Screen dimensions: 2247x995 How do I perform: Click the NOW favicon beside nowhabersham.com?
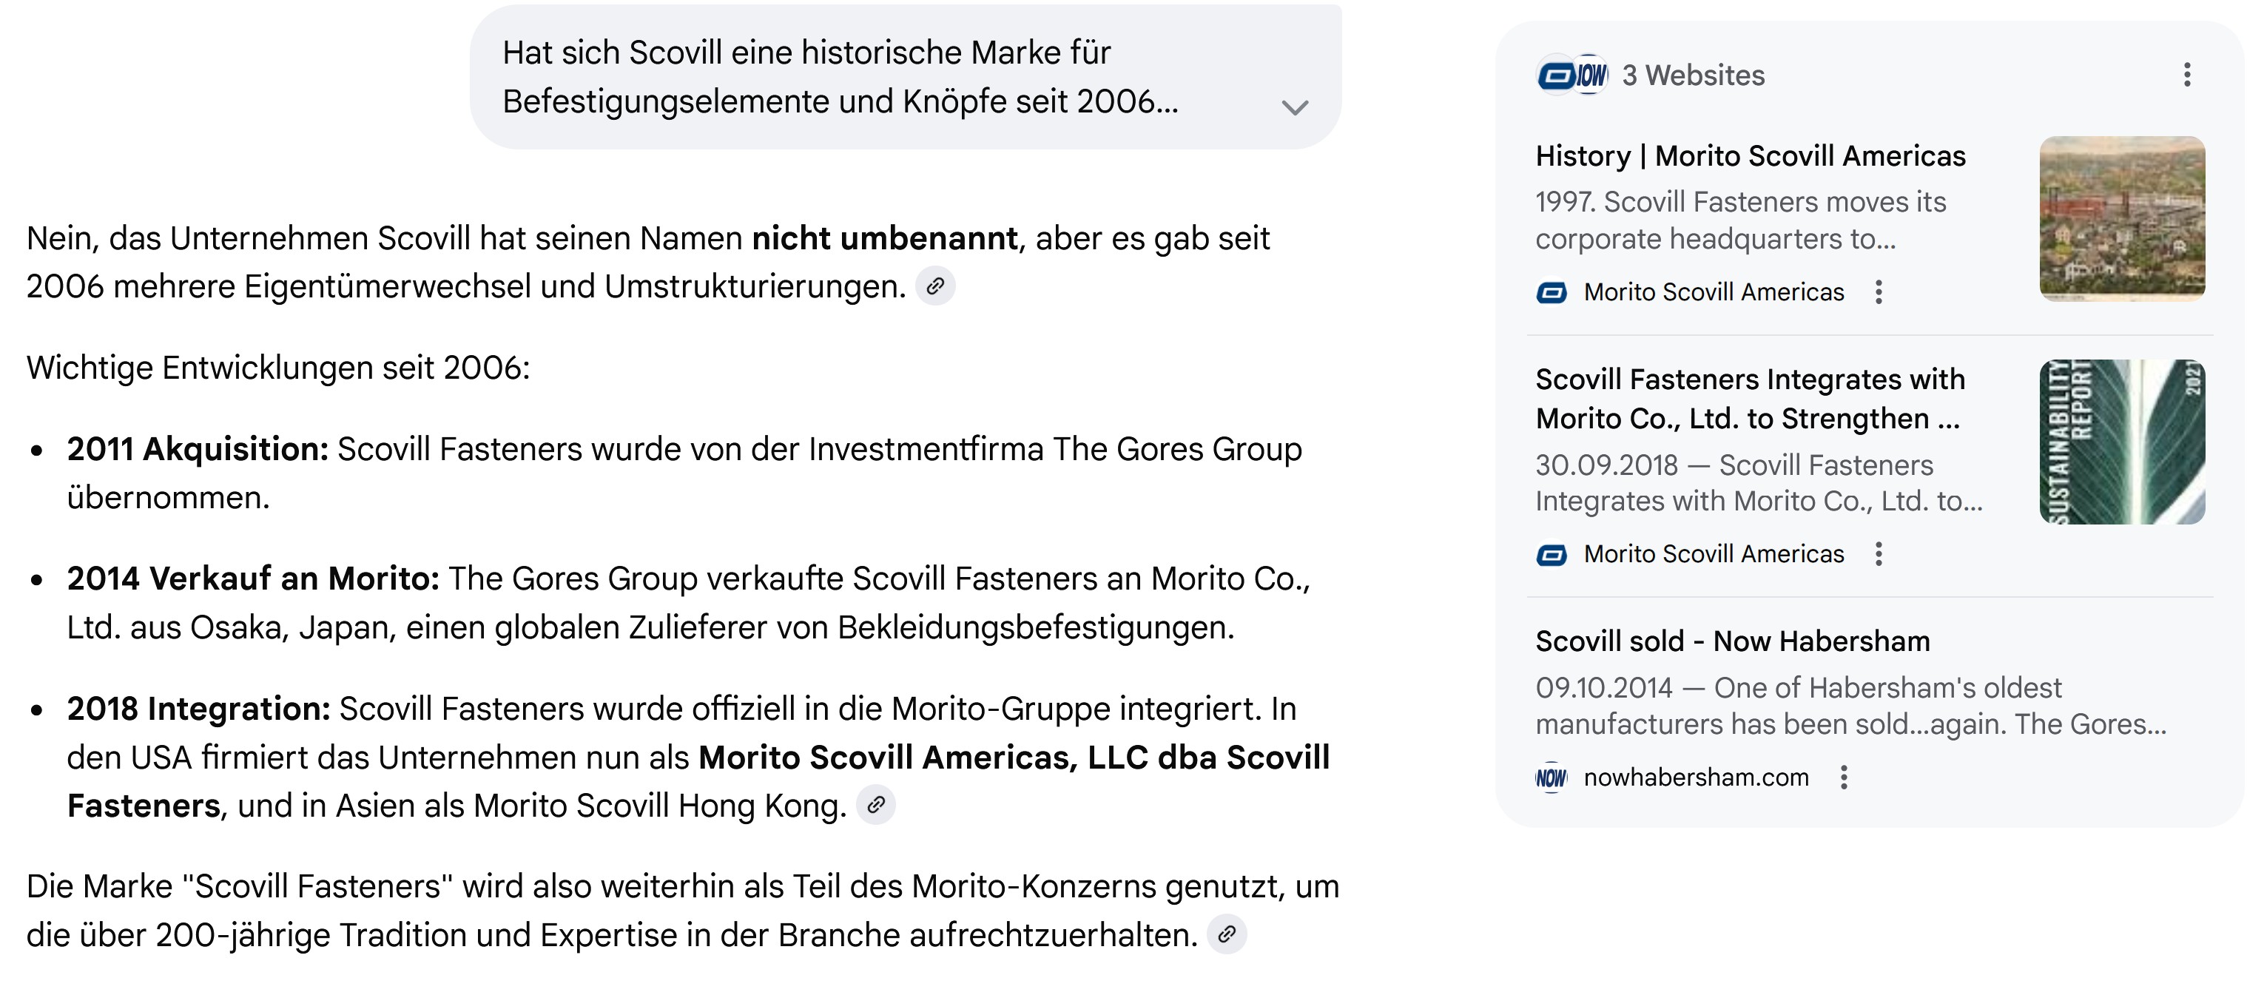(1551, 777)
